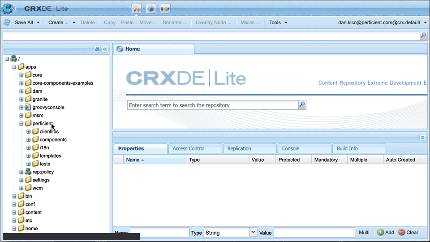
Task: Click the Home tab house icon
Action: click(120, 49)
